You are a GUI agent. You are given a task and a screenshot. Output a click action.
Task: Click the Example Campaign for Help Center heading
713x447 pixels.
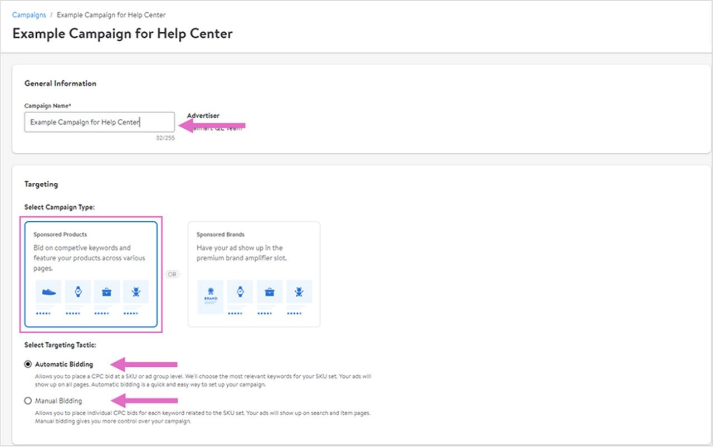(x=121, y=34)
